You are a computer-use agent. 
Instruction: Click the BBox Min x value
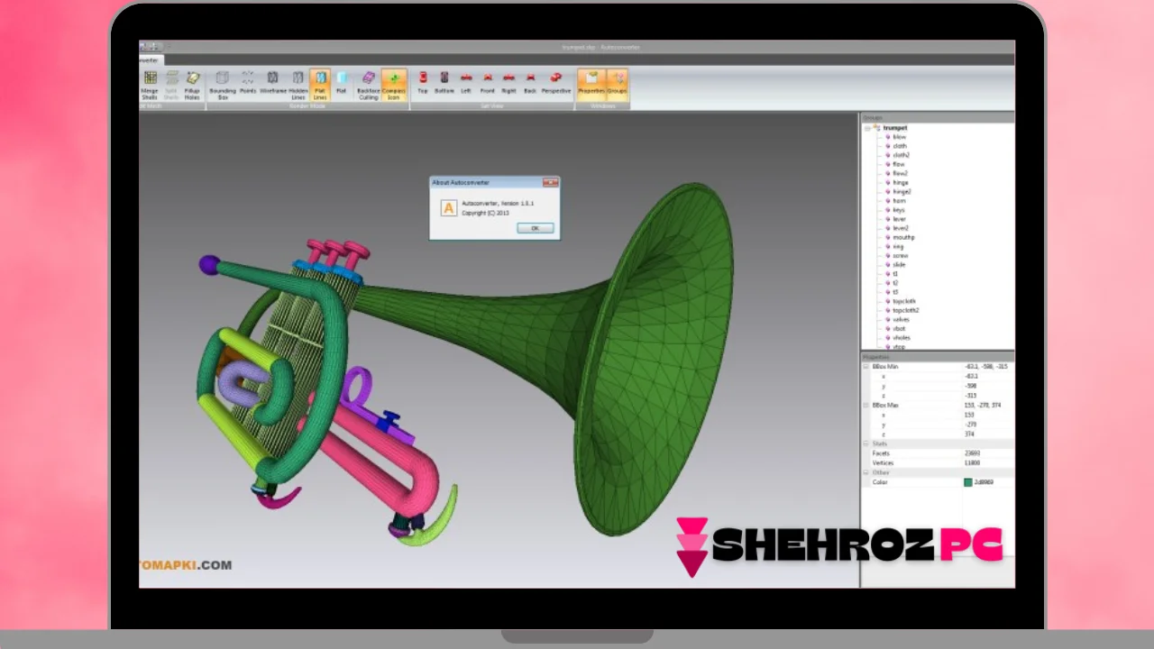coord(988,376)
